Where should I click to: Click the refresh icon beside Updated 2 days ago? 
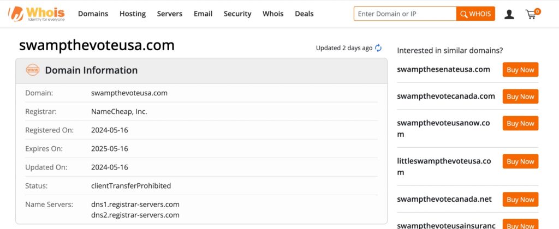[x=378, y=48]
